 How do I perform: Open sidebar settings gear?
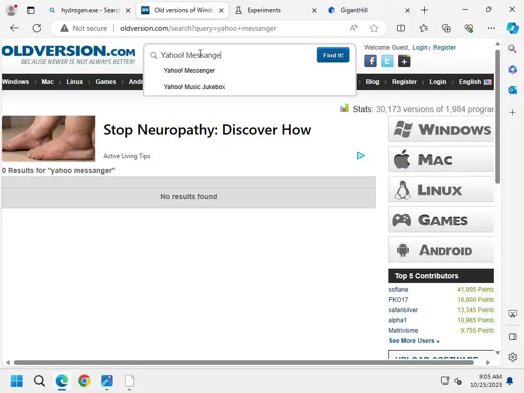pos(512,357)
